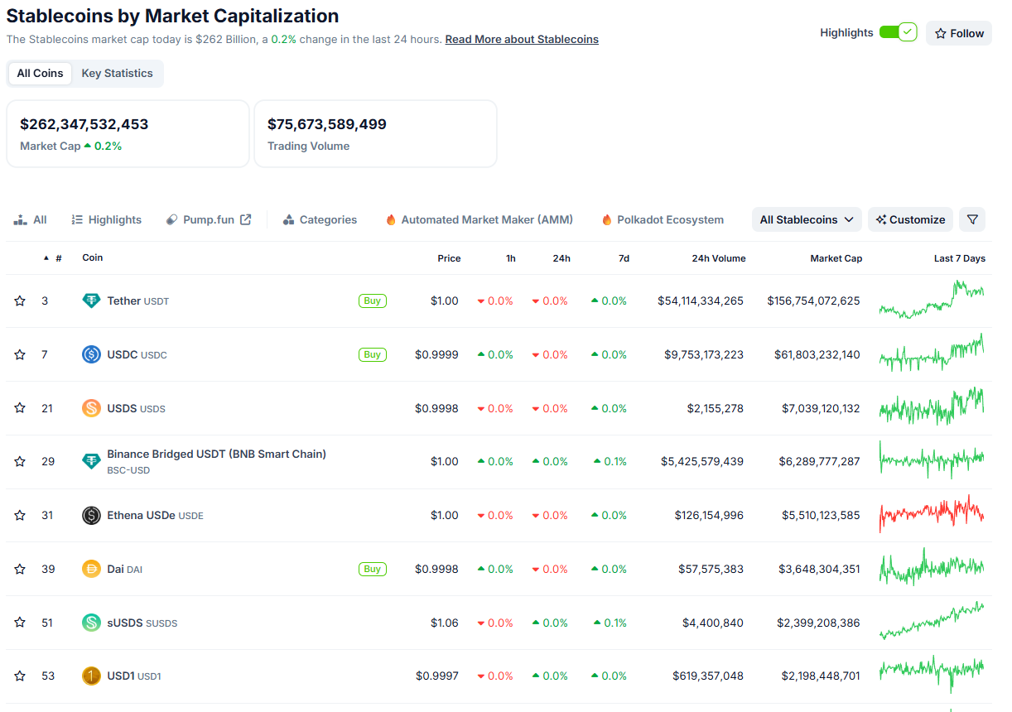Click the $262,347,532,453 Market Cap card
The width and height of the screenshot is (1012, 712).
click(x=128, y=133)
